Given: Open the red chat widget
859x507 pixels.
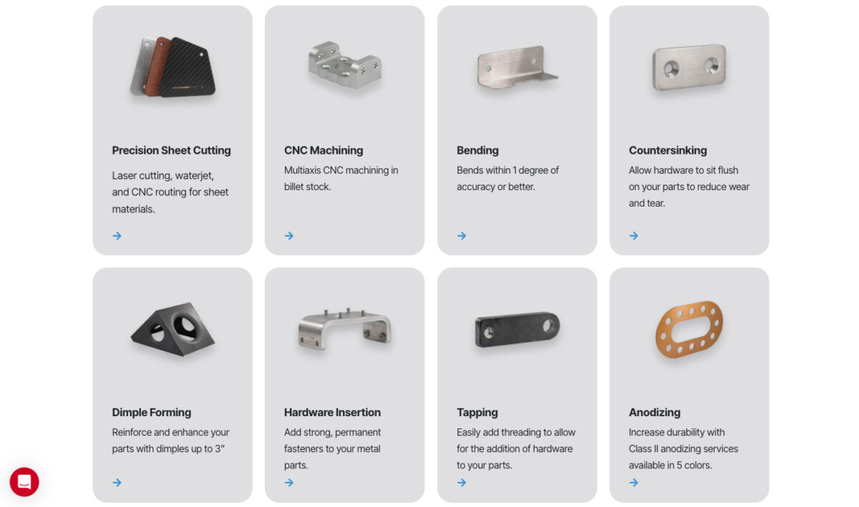Looking at the screenshot, I should [24, 482].
